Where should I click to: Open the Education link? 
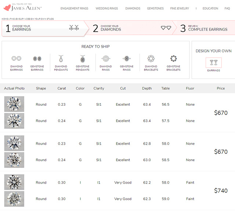[210, 8]
